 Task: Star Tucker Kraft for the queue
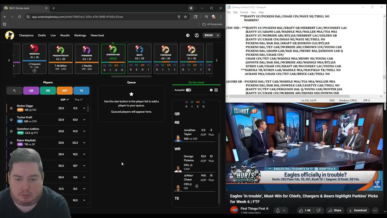(11, 120)
